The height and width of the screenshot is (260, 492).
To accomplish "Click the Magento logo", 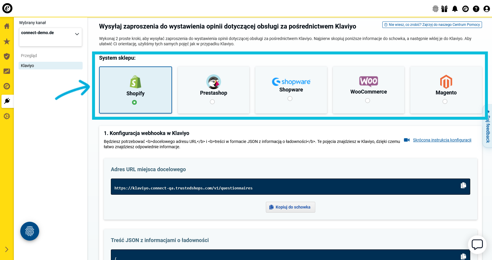I will [x=446, y=82].
